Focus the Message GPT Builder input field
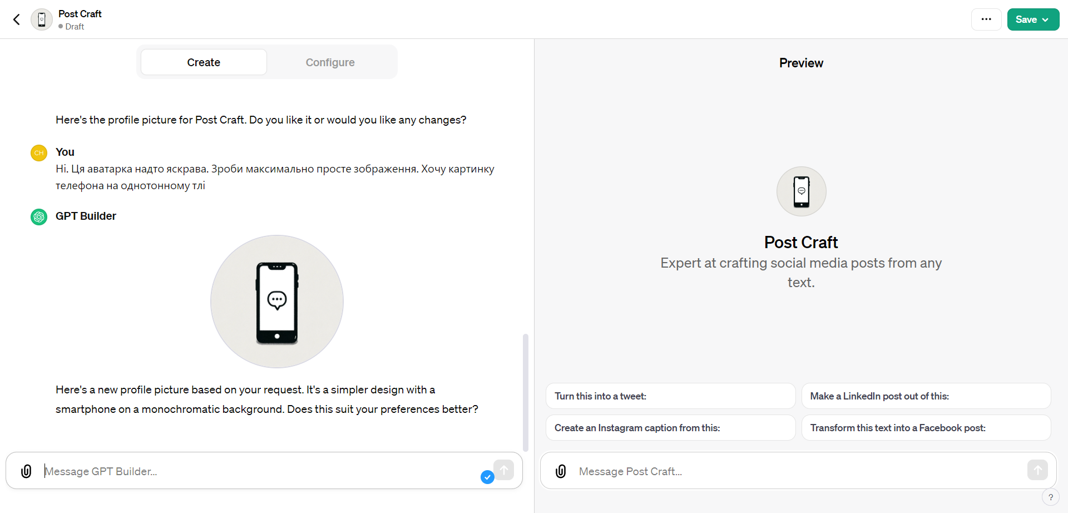 (256, 471)
